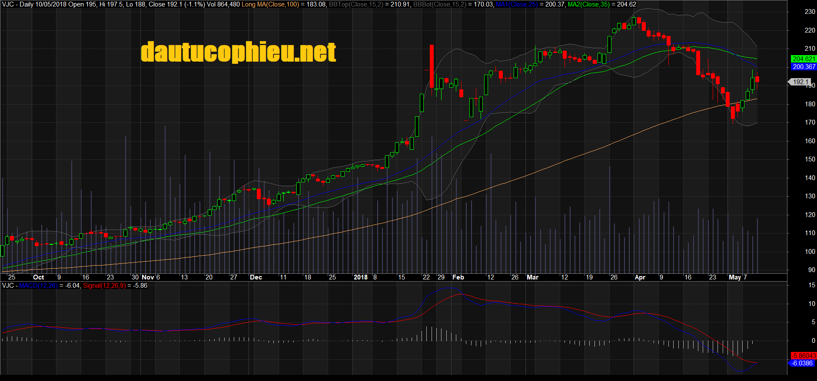The width and height of the screenshot is (817, 381).
Task: Click the 2018 year label on date axis
Action: pyautogui.click(x=360, y=277)
